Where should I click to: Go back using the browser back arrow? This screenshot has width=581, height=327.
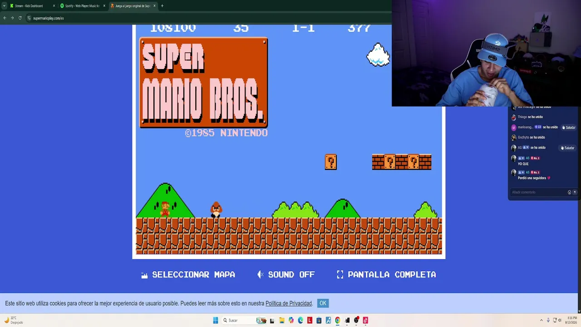pyautogui.click(x=5, y=18)
